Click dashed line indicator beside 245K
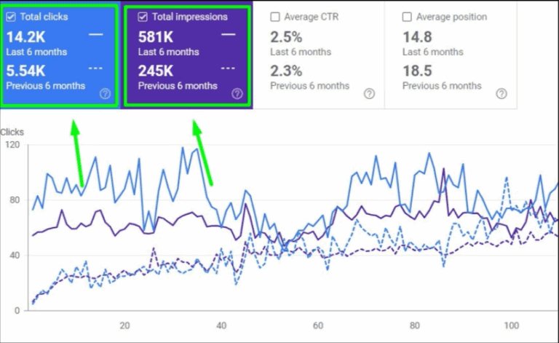Viewport: 559px width, 343px height. pyautogui.click(x=228, y=68)
